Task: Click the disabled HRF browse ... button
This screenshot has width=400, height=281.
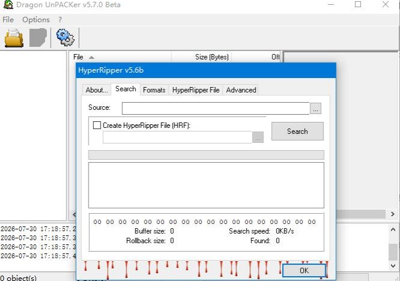Action: 257,137
